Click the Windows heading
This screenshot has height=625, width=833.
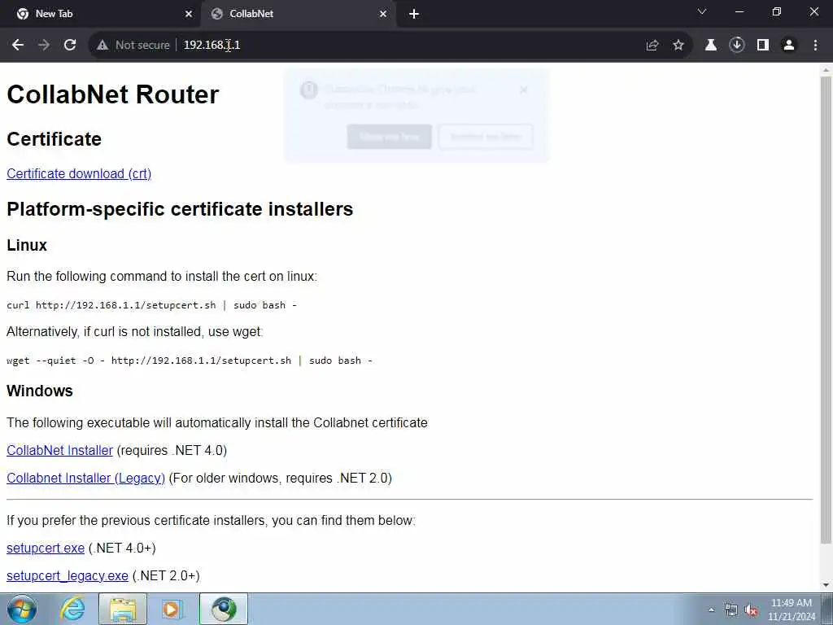pos(39,391)
